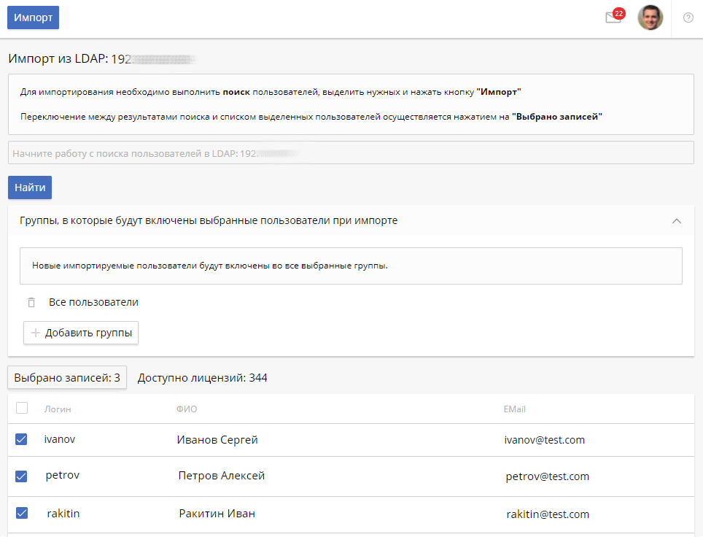Toggle the 'Выбрано записей: 3' view button
Screen dimensions: 703x537
click(67, 378)
